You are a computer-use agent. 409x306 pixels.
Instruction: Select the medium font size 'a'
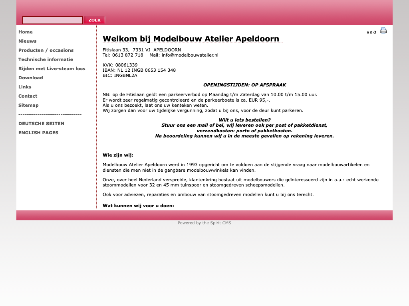(371, 32)
